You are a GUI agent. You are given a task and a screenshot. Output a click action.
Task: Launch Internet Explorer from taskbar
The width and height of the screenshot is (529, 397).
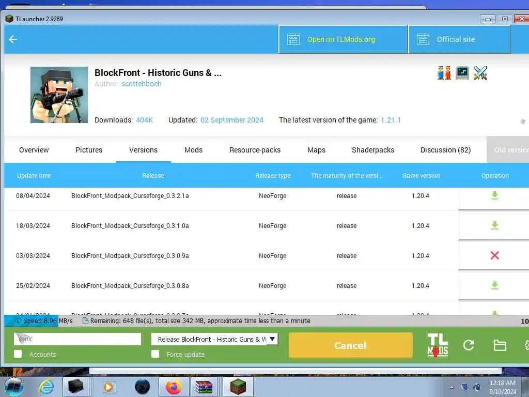coord(46,387)
